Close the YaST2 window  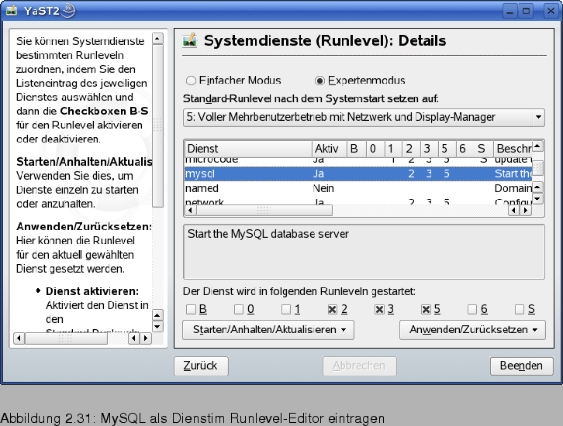(x=551, y=11)
